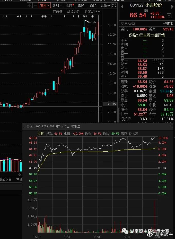Close the 分时 popup window

[x=171, y=127]
